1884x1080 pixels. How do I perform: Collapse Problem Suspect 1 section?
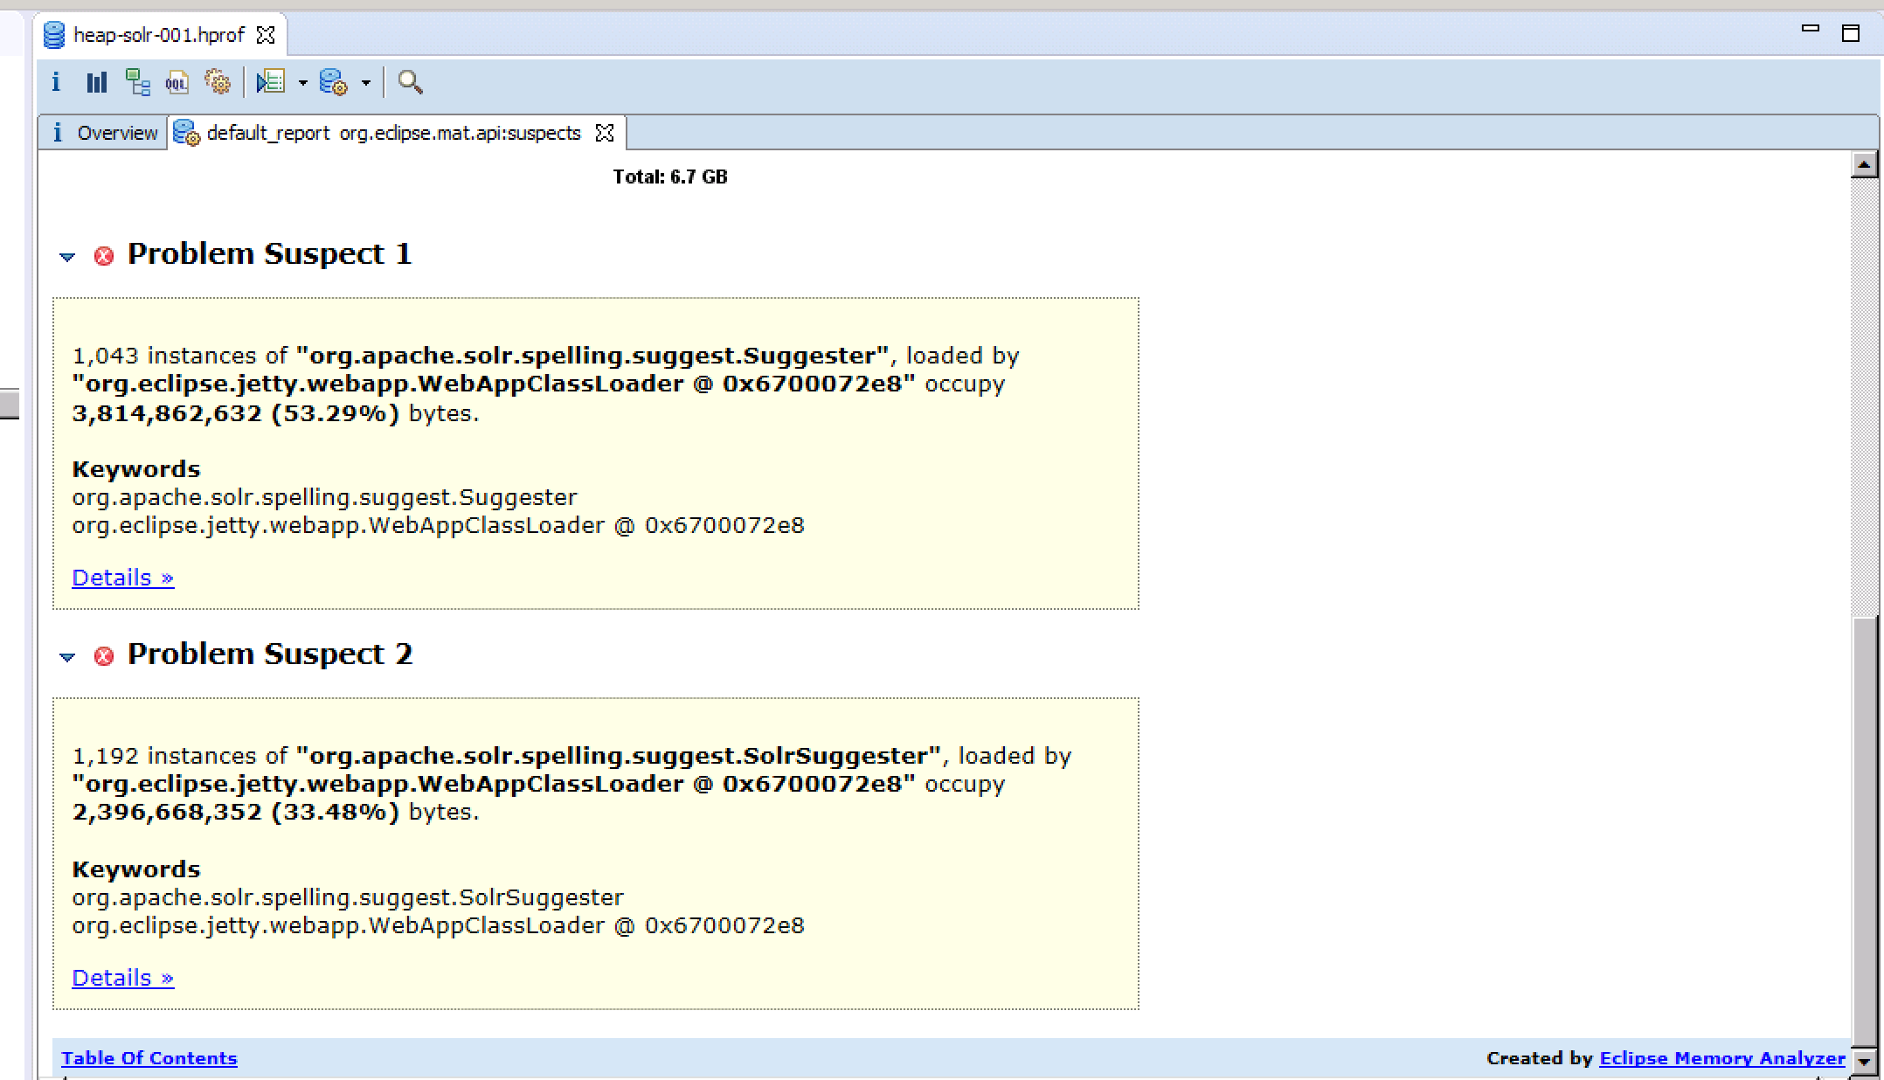click(x=67, y=257)
